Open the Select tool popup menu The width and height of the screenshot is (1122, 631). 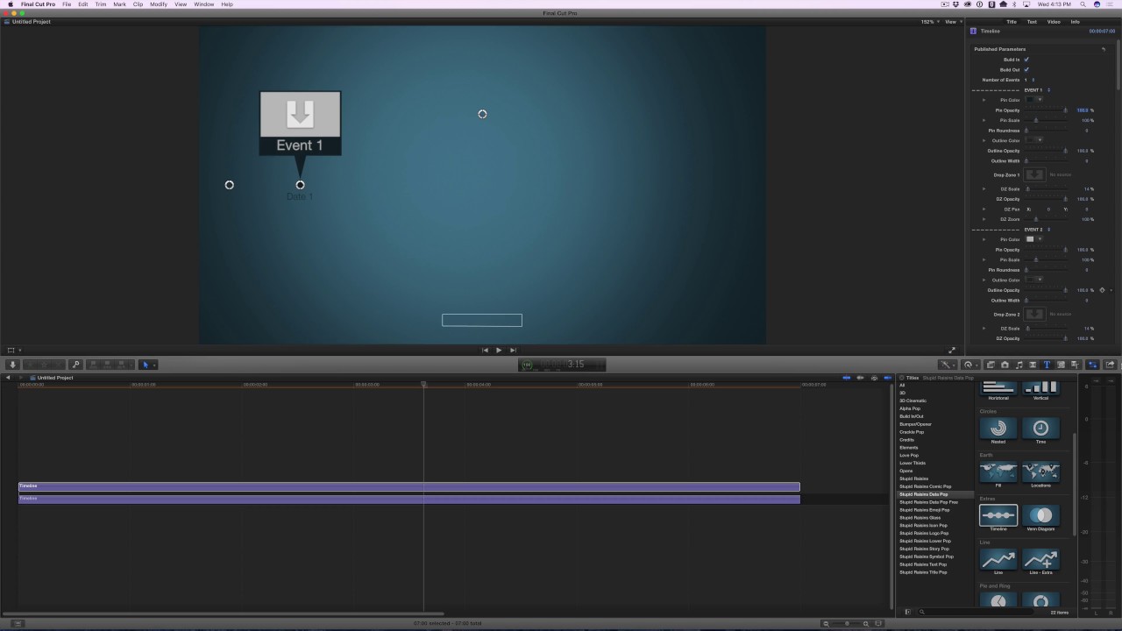coord(148,365)
